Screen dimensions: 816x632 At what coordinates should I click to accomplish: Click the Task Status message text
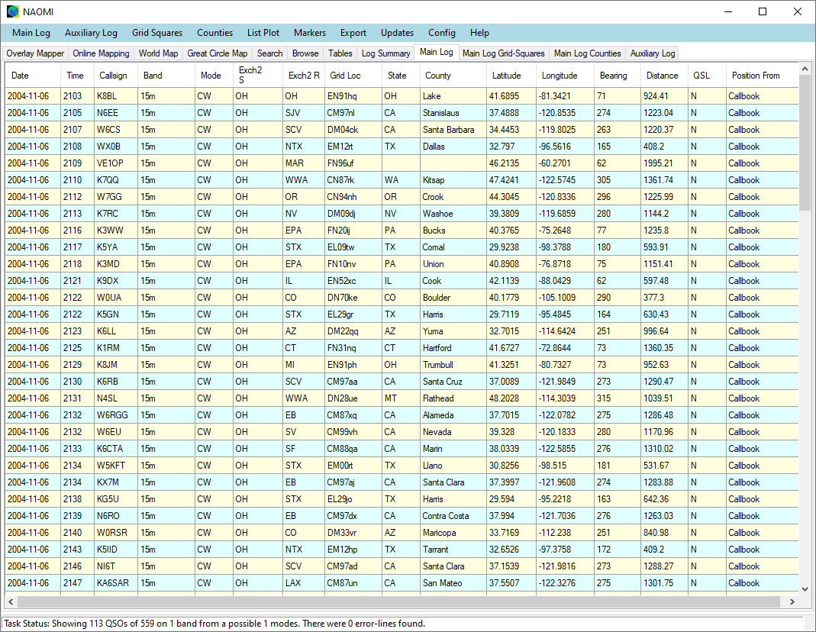pyautogui.click(x=214, y=623)
